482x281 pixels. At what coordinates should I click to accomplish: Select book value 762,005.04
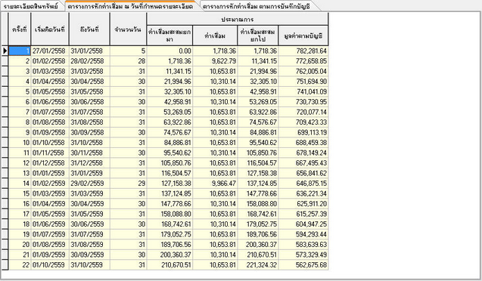303,71
